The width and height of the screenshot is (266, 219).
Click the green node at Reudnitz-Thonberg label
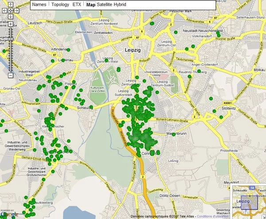[x=199, y=71]
